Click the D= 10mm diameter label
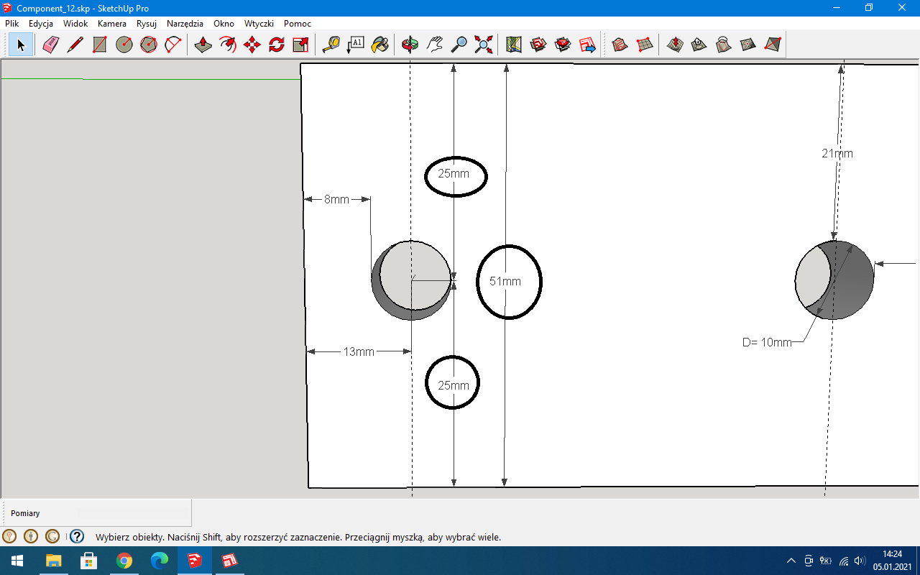920x575 pixels. (x=767, y=343)
